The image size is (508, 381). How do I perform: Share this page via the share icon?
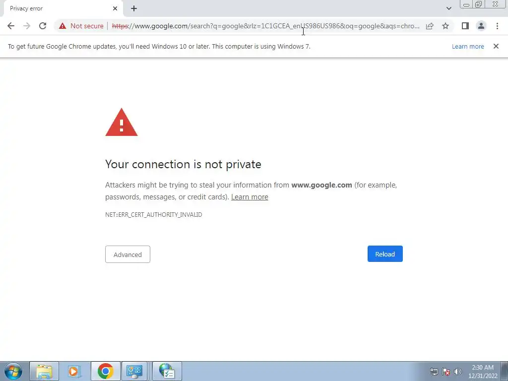coord(430,26)
